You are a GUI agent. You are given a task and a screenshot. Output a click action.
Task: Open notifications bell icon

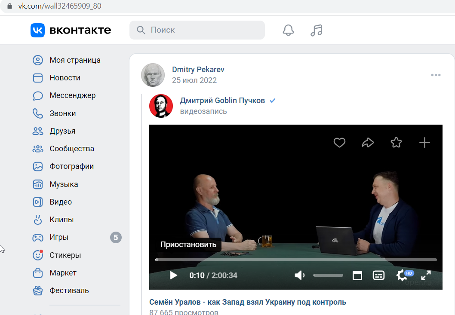point(288,30)
